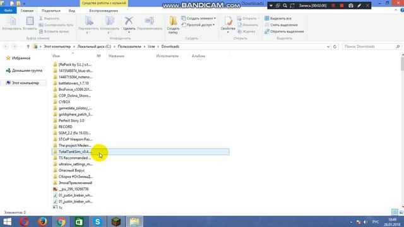
Task: Click the New folder icon
Action: click(x=173, y=21)
